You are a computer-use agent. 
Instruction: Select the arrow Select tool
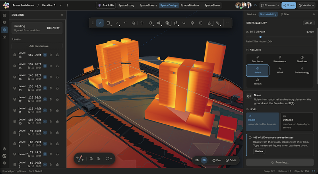coord(100,23)
